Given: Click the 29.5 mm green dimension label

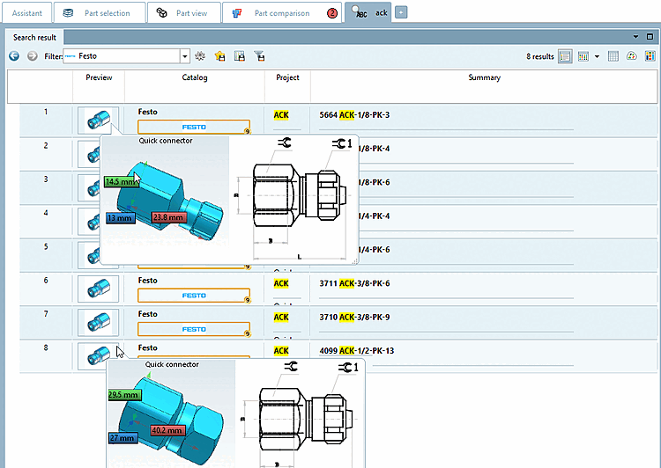Looking at the screenshot, I should pos(124,395).
